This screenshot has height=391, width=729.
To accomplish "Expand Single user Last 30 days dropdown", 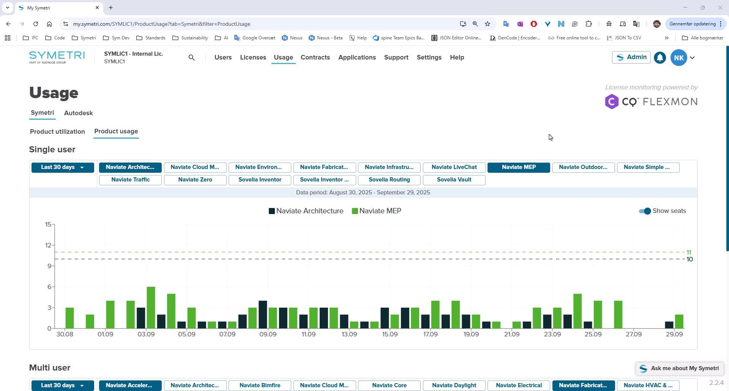I will (x=63, y=167).
